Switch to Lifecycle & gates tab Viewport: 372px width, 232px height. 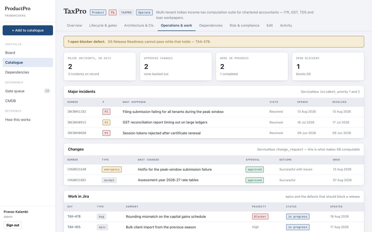click(103, 26)
